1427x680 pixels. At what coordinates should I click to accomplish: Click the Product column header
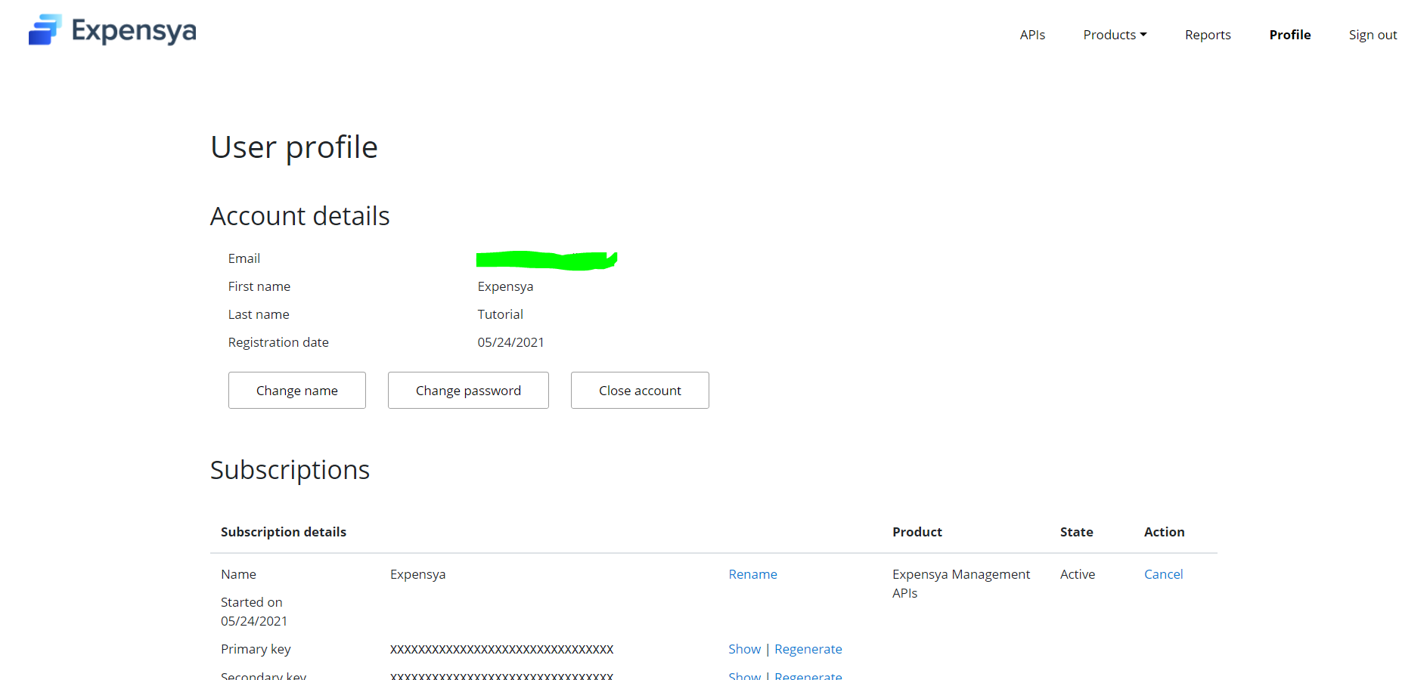[917, 532]
